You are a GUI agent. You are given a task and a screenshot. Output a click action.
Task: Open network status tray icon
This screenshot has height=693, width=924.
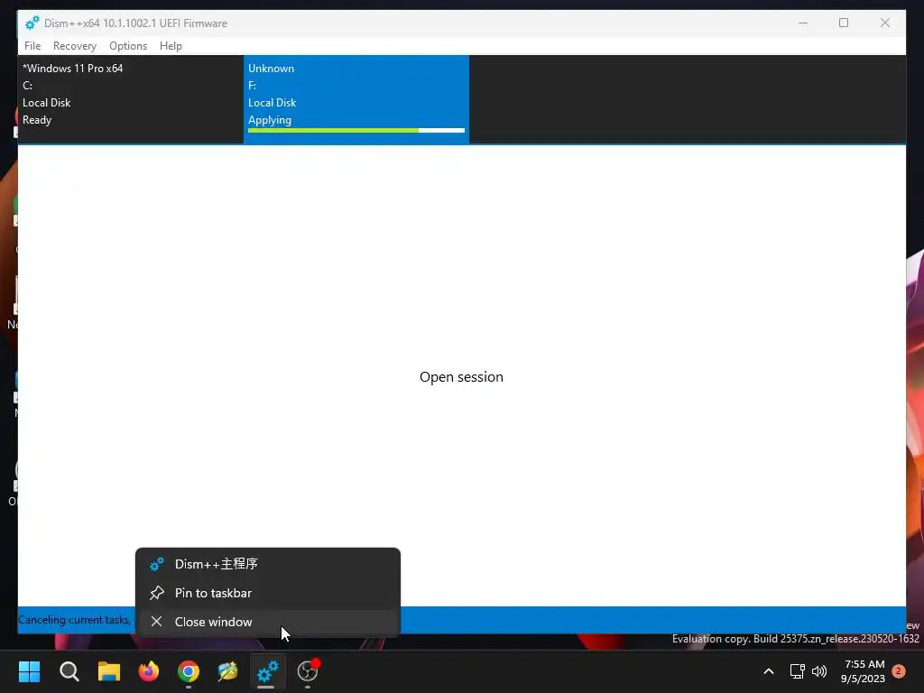(x=797, y=671)
